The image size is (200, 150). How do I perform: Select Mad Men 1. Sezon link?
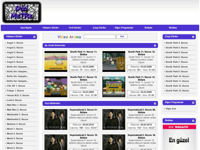17,105
